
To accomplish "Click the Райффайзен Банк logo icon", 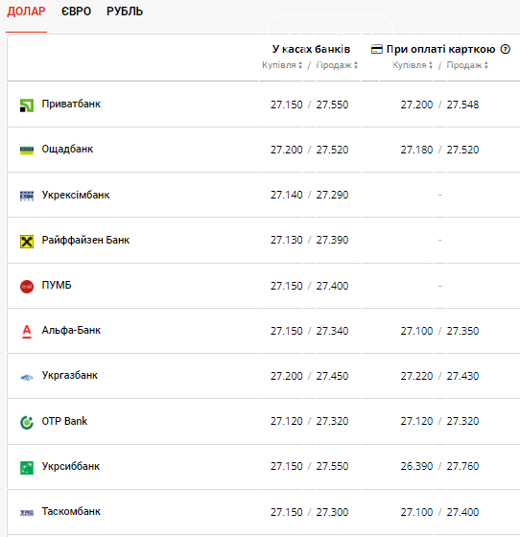I will [x=27, y=242].
